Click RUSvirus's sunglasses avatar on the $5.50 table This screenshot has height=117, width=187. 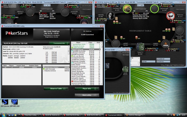point(170,15)
